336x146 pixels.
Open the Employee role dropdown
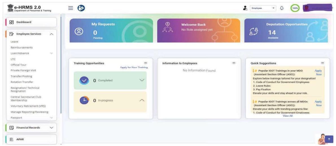point(262,8)
